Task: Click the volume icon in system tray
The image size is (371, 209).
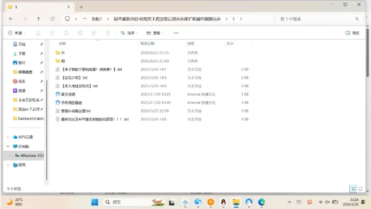Action: 327,202
